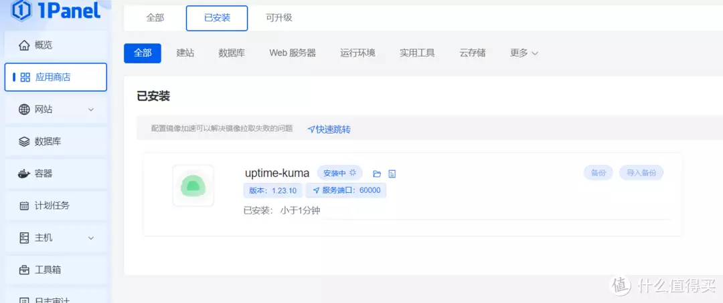Filter apps by Web 服务器

pos(293,53)
